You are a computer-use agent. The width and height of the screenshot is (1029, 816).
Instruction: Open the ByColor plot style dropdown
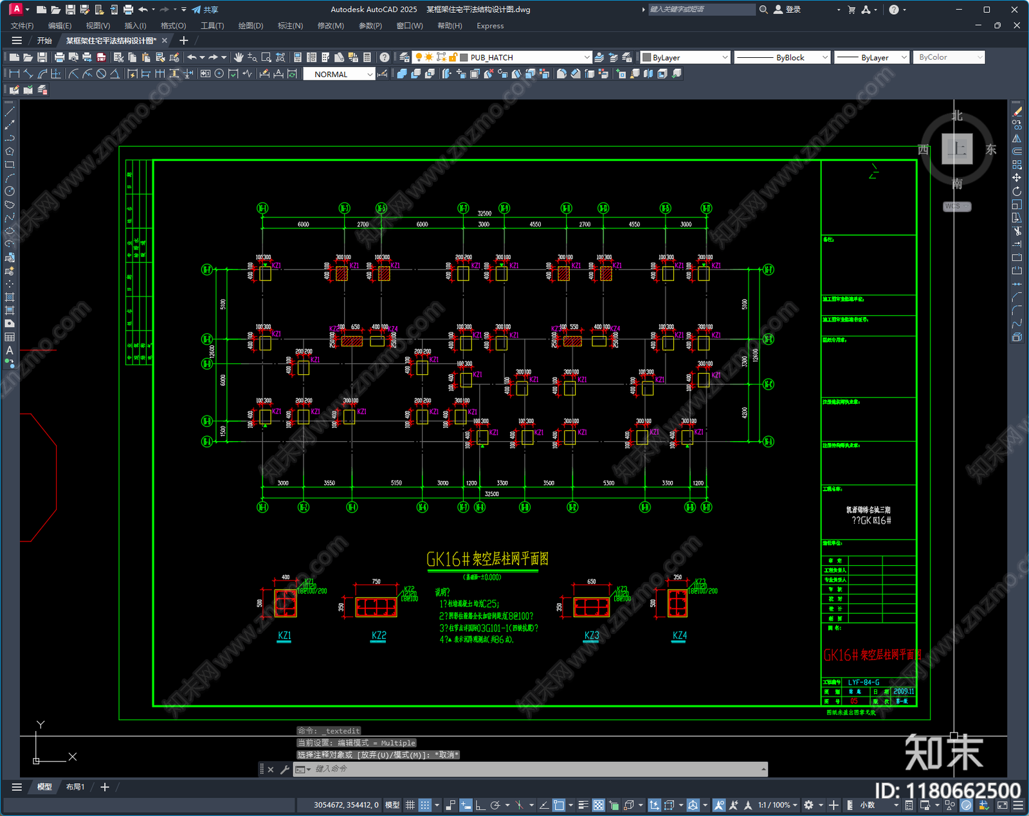[979, 57]
